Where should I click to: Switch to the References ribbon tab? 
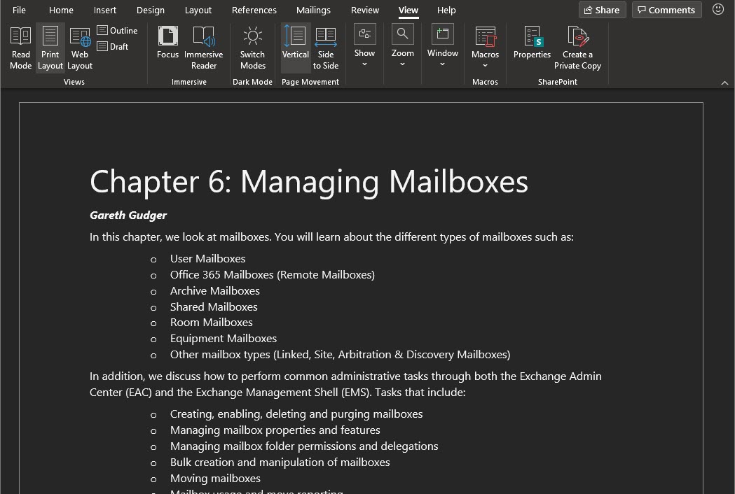click(x=254, y=10)
